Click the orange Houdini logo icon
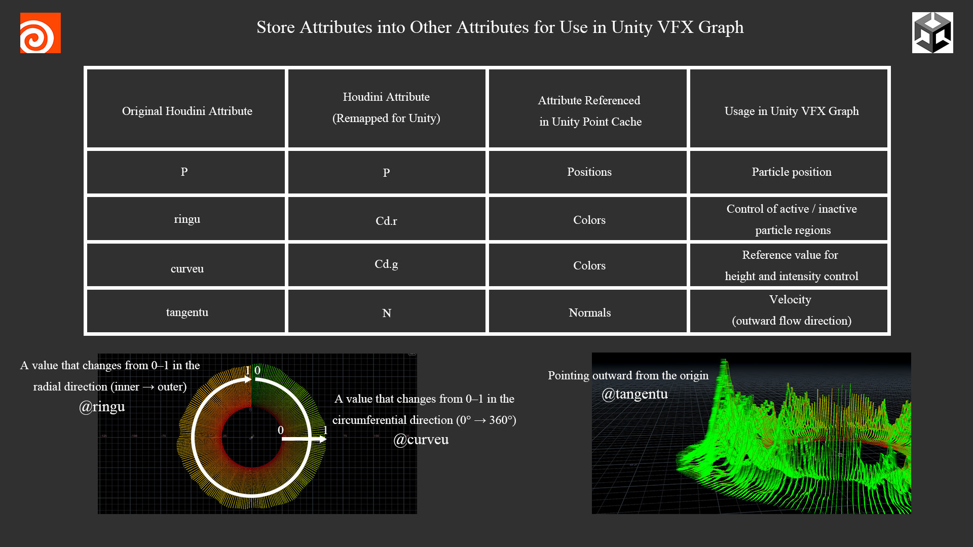Screen dimensions: 973x547 tap(40, 33)
